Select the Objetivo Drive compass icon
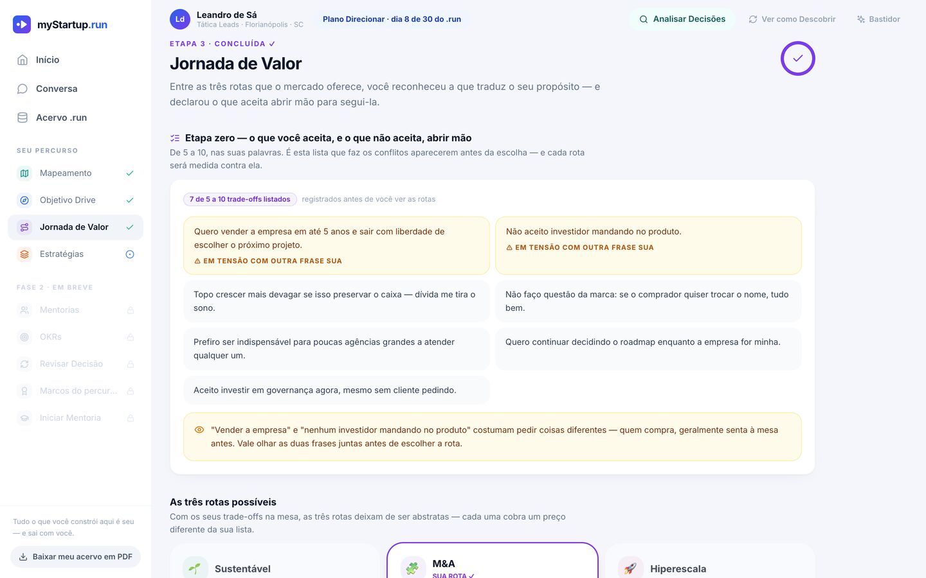 pyautogui.click(x=24, y=200)
